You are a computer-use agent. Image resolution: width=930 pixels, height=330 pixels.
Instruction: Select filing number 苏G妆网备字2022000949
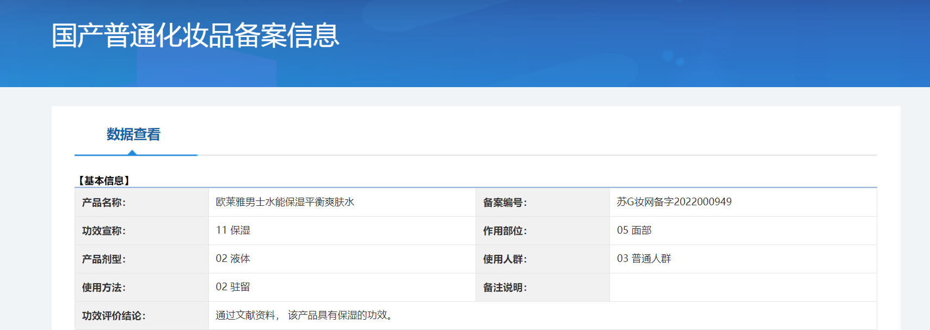click(674, 202)
